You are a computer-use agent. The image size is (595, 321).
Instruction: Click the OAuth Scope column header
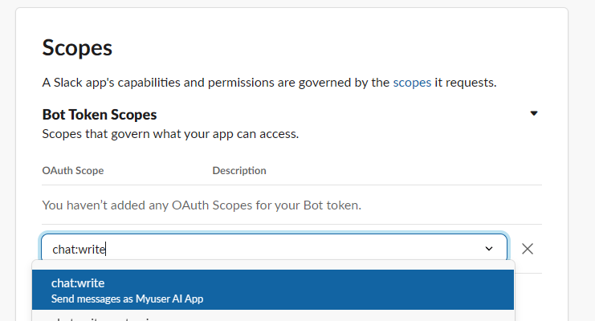coord(73,171)
